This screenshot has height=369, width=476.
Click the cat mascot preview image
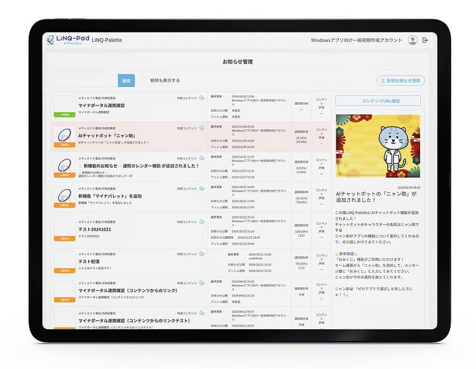click(x=378, y=146)
